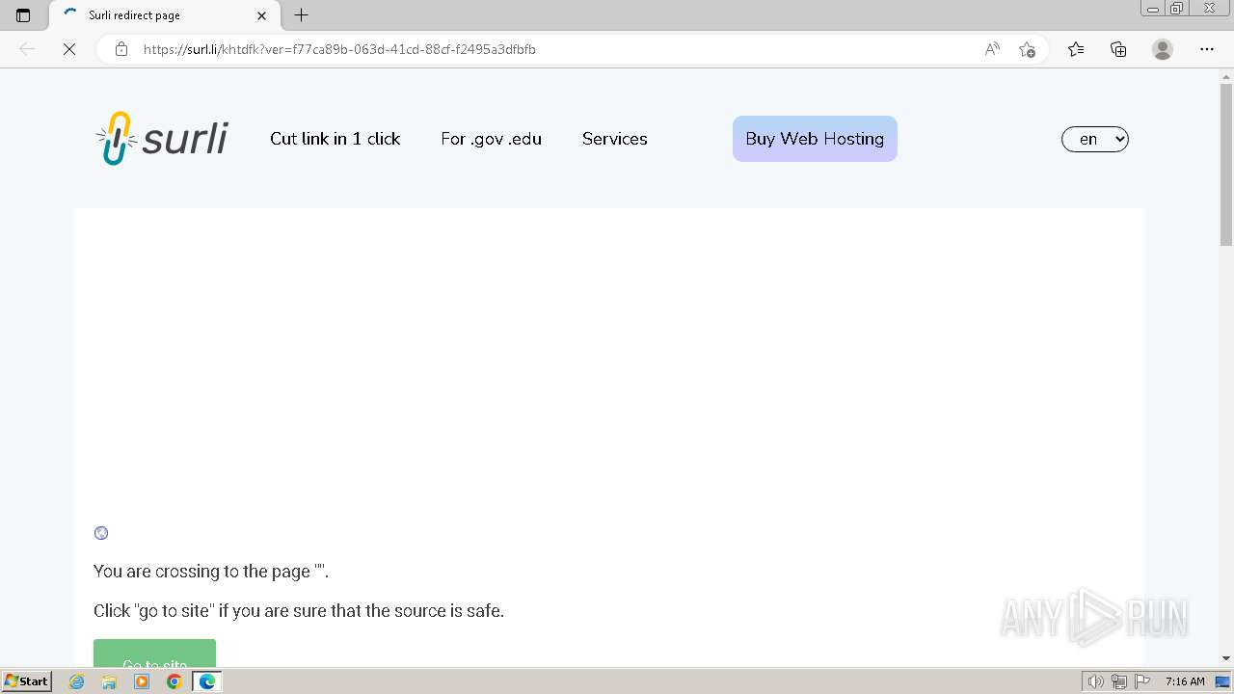Screen dimensions: 1234x694
Task: Open Internet Explorer from taskbar
Action: tap(76, 681)
